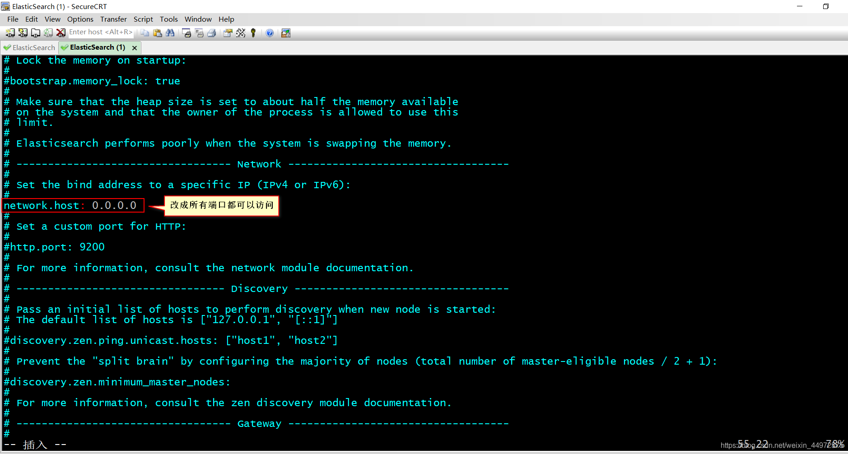Screen dimensions: 848x454
Task: Open Find with the binoculars icon
Action: [x=170, y=33]
